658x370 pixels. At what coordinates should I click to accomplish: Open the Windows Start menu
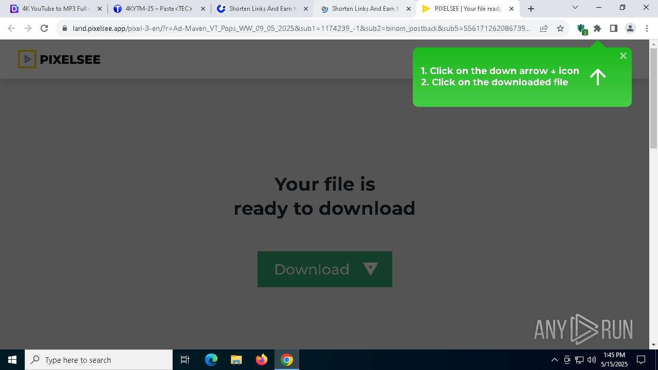click(12, 360)
